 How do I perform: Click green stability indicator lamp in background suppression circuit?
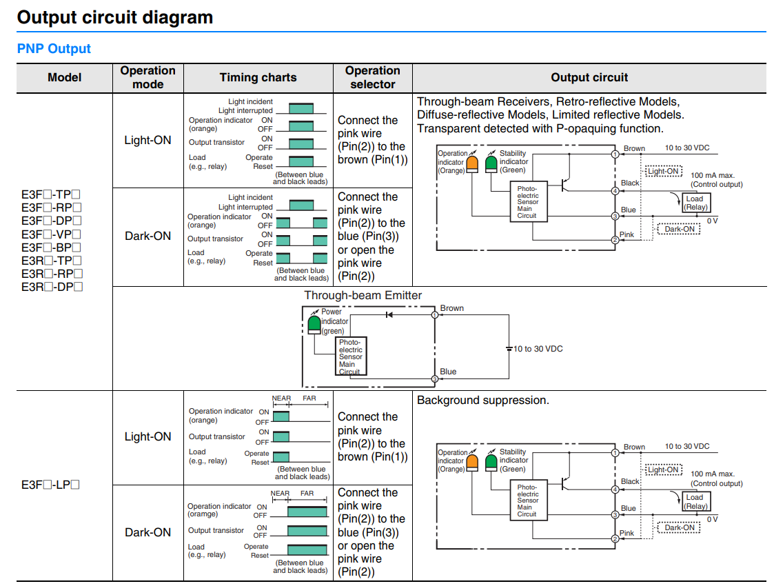point(491,463)
